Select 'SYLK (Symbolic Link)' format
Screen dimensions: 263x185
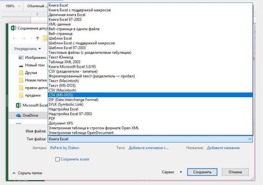[x=150, y=104]
